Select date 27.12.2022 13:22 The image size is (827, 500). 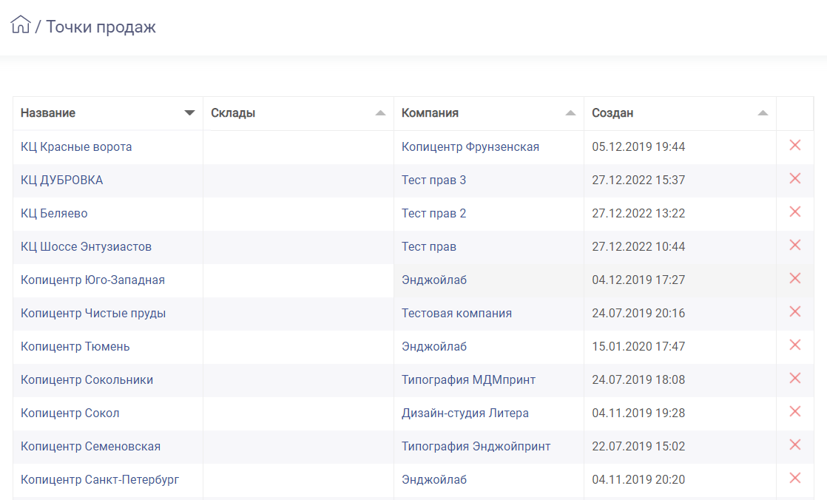(638, 213)
